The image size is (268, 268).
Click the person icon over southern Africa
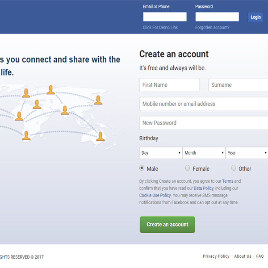pyautogui.click(x=26, y=135)
